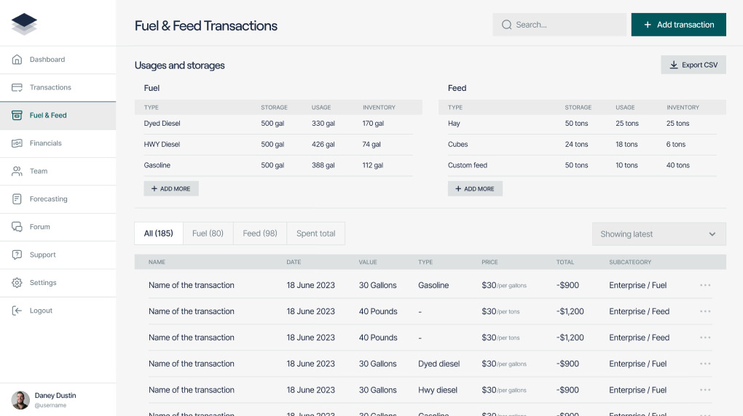This screenshot has height=416, width=743.
Task: Click the Forum chat bubble icon
Action: [17, 227]
